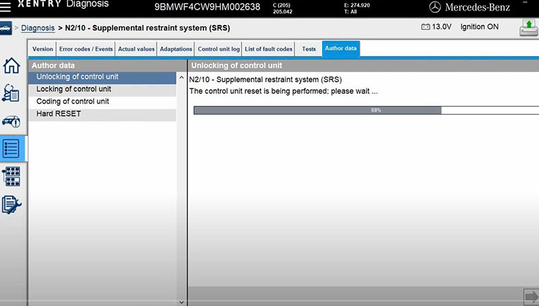Screen dimensions: 539x306
Task: Click the Ignition ON status
Action: tap(479, 27)
